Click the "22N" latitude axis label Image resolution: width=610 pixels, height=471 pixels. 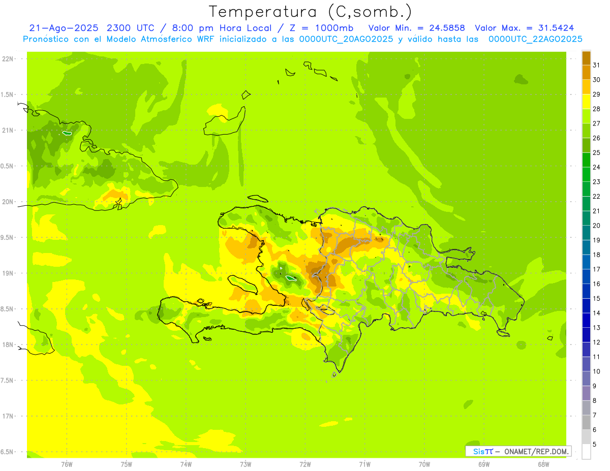(8, 59)
